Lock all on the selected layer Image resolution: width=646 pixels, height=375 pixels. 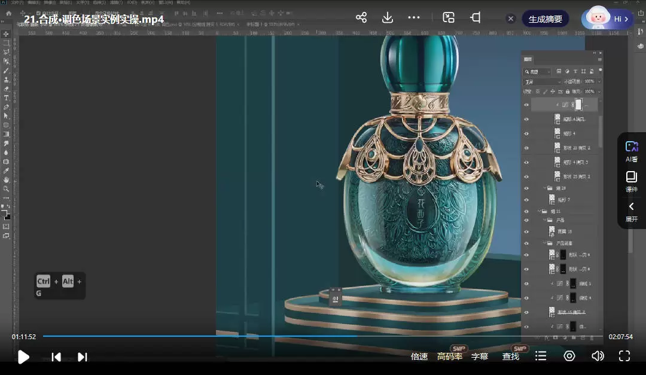point(568,92)
